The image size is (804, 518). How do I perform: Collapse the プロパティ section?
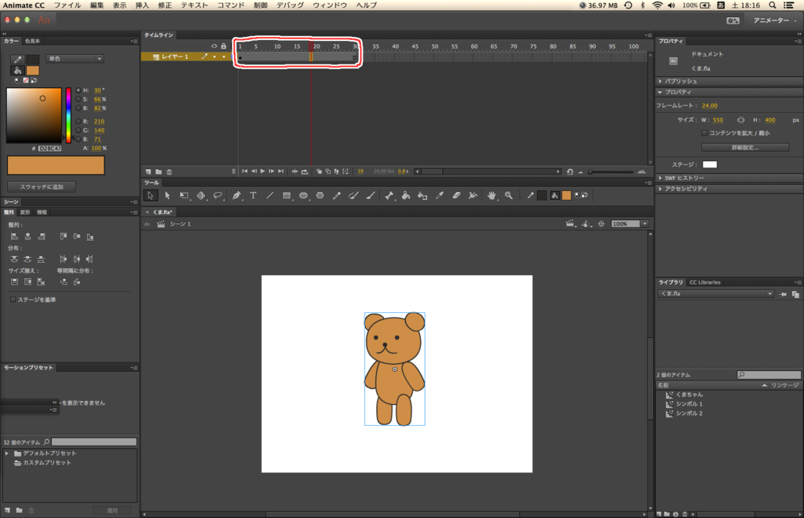click(660, 93)
